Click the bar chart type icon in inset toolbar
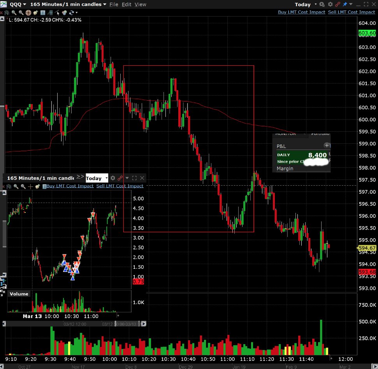Screen dimensions: 378x369 tap(9, 186)
